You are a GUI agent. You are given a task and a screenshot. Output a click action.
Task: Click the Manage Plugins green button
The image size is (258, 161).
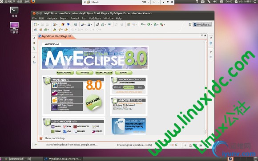[65, 73]
